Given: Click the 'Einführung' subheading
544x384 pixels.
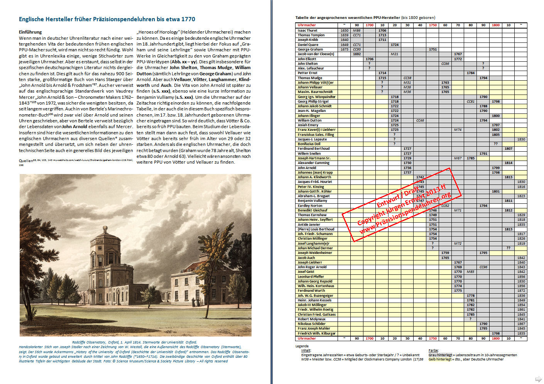Looking at the screenshot, I should pos(30,32).
